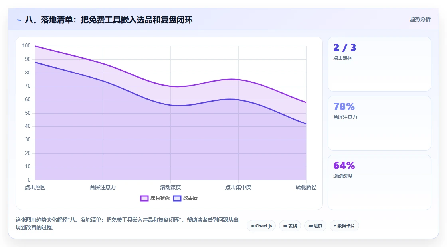
Task: Click the 点击集中度 x-axis label
Action: click(238, 187)
